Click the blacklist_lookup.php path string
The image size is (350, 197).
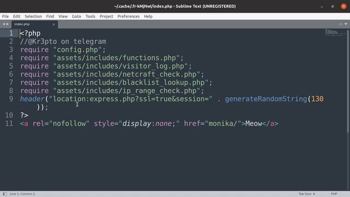click(x=131, y=83)
